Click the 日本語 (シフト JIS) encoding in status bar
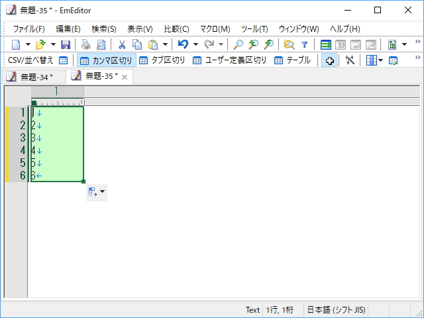424x318 pixels. pyautogui.click(x=336, y=310)
